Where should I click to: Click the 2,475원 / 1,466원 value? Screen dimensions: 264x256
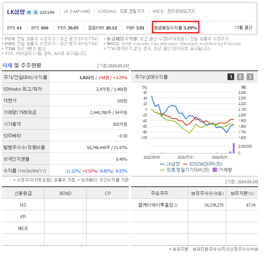111,89
